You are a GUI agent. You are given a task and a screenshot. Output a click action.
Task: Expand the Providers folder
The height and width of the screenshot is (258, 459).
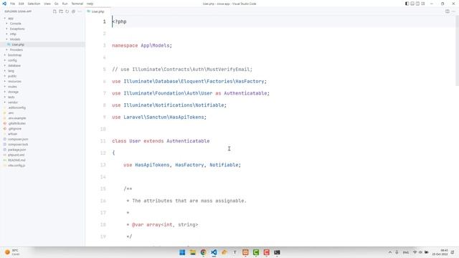point(16,49)
